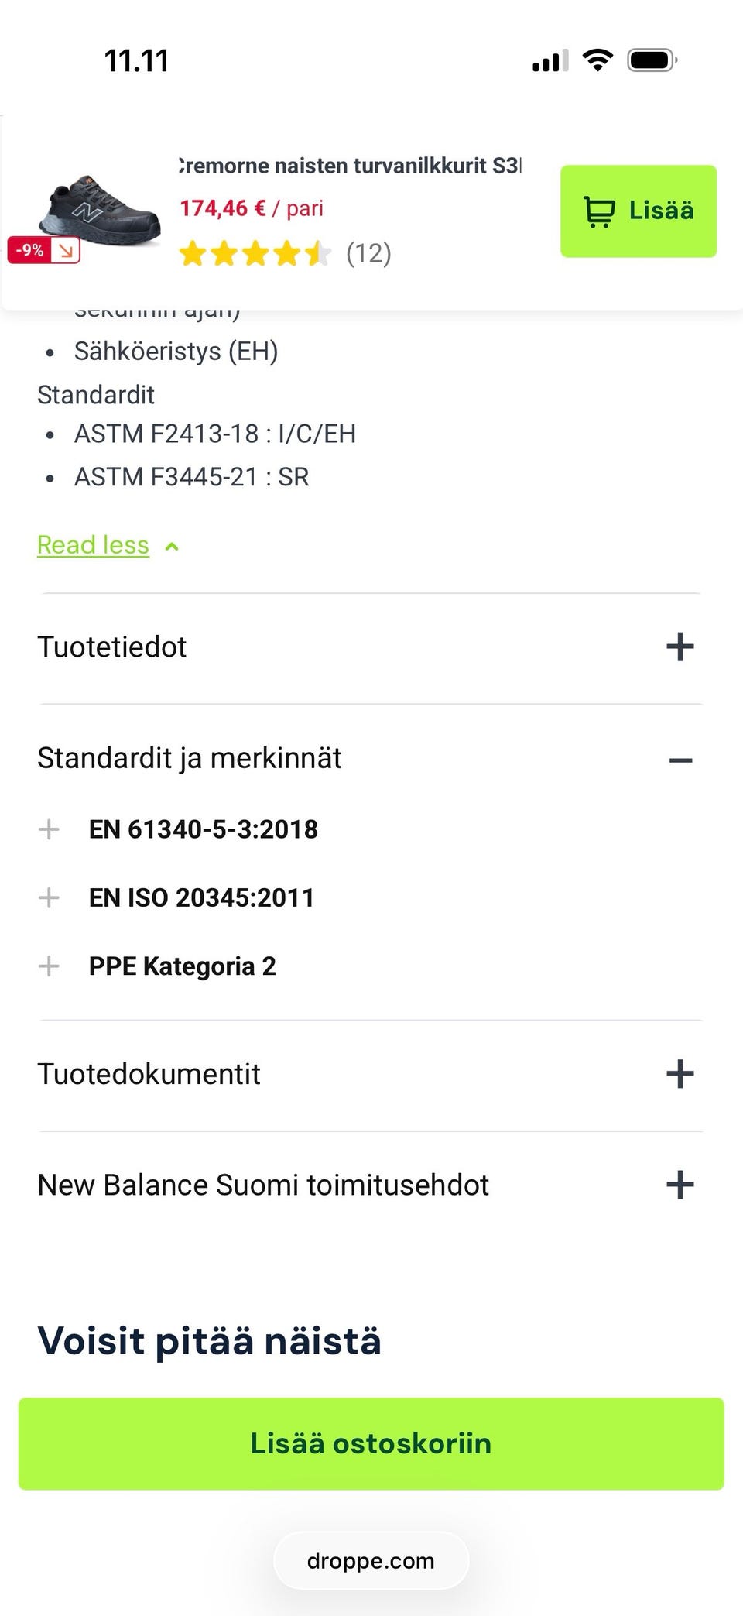The height and width of the screenshot is (1616, 743).
Task: Tap the star rating icons
Action: click(254, 253)
